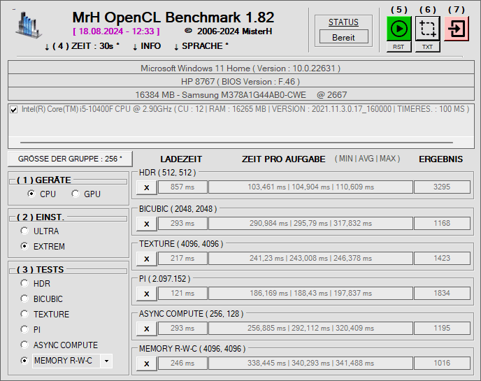Click the TXT export button

pos(428,47)
